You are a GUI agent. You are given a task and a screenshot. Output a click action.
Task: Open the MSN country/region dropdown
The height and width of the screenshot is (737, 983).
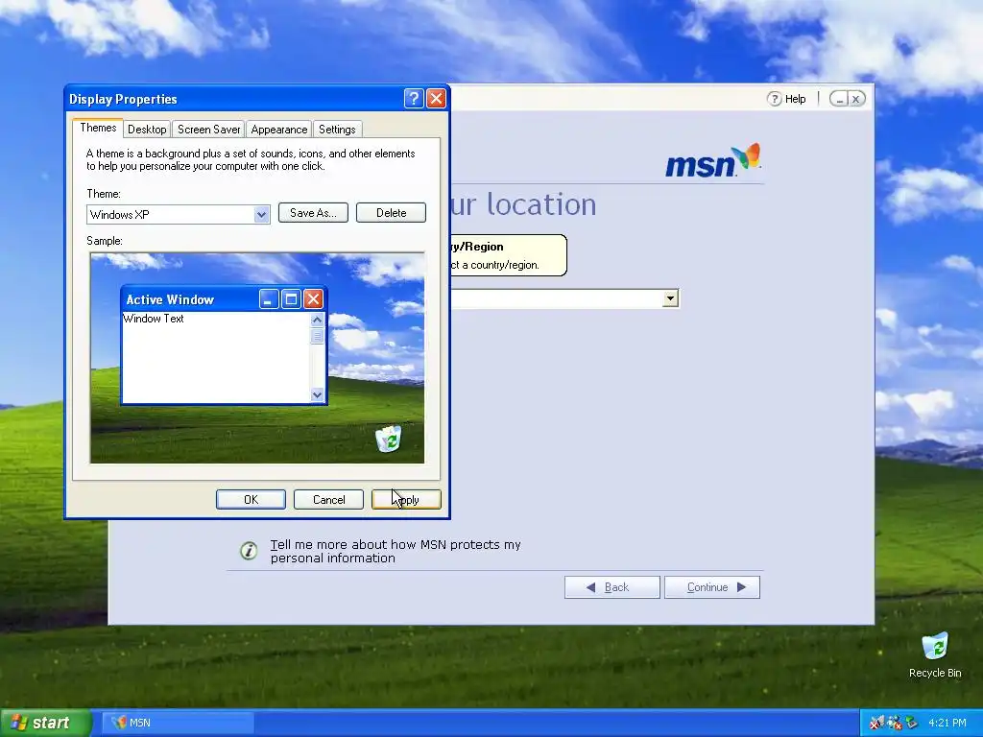(x=670, y=298)
